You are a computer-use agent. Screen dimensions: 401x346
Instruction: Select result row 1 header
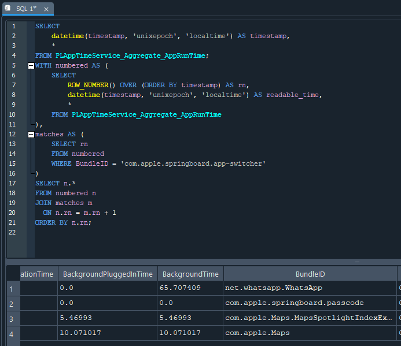click(x=10, y=288)
